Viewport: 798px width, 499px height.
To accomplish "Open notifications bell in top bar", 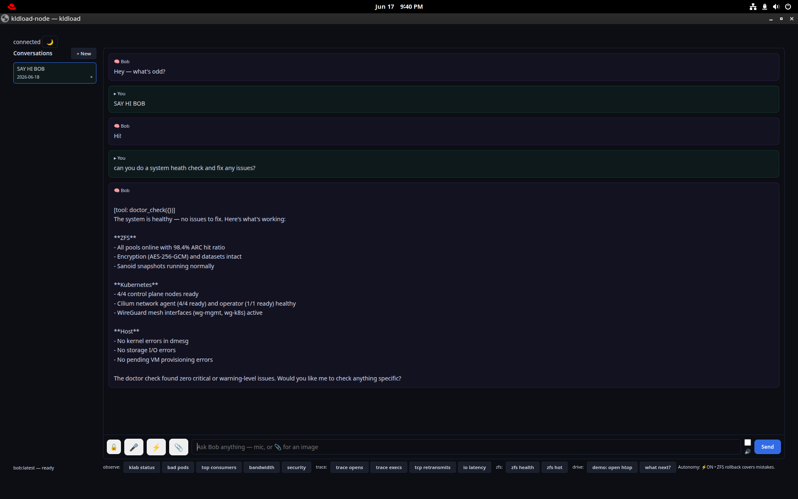I will pyautogui.click(x=765, y=7).
